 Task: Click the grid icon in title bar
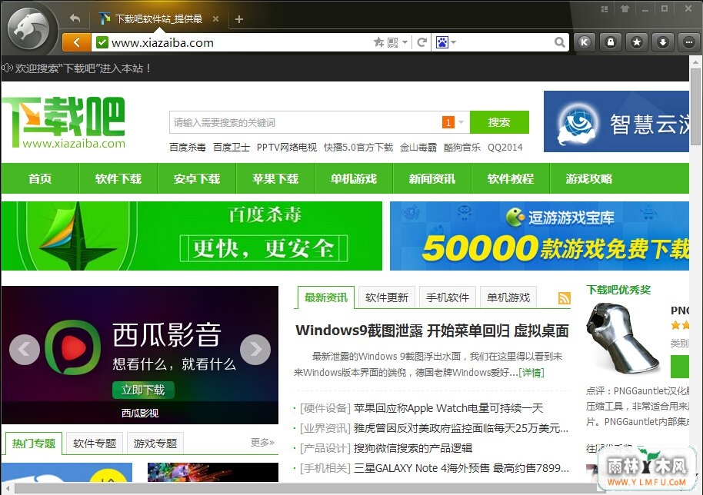[x=605, y=9]
